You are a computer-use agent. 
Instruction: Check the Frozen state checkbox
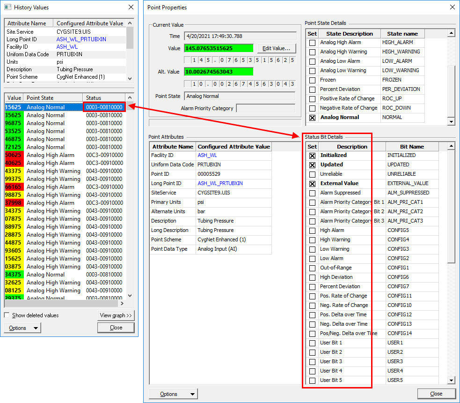pos(313,80)
